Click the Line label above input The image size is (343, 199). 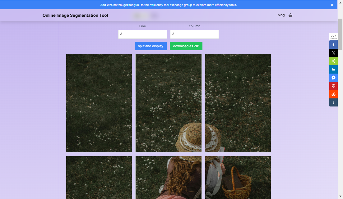[142, 26]
